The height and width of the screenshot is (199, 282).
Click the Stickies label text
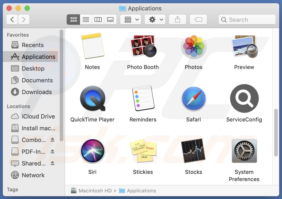coord(143,172)
